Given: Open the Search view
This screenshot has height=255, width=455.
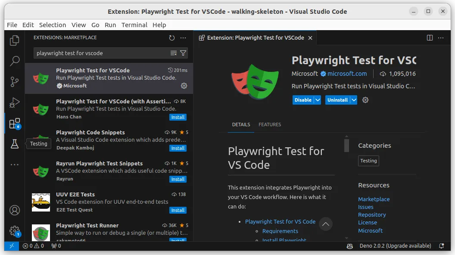Looking at the screenshot, I should pos(14,61).
